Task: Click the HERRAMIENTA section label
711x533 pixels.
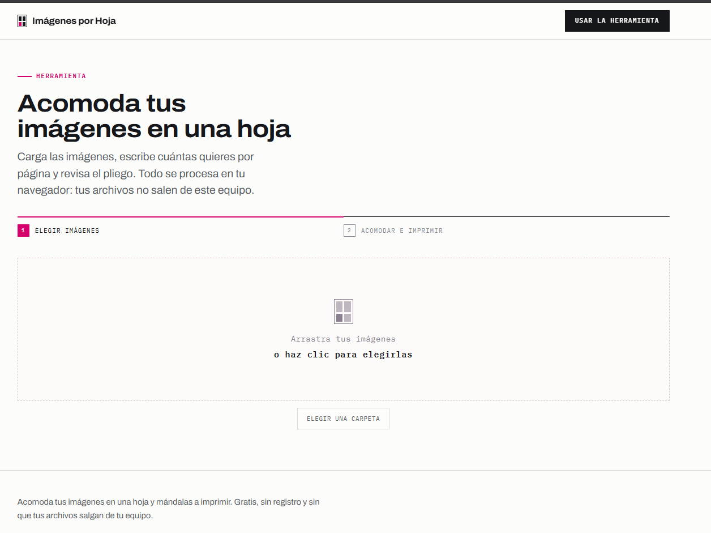Action: (61, 76)
